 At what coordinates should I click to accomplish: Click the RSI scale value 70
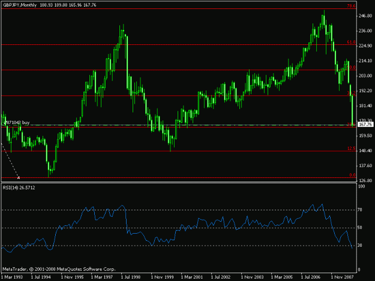tap(360, 210)
